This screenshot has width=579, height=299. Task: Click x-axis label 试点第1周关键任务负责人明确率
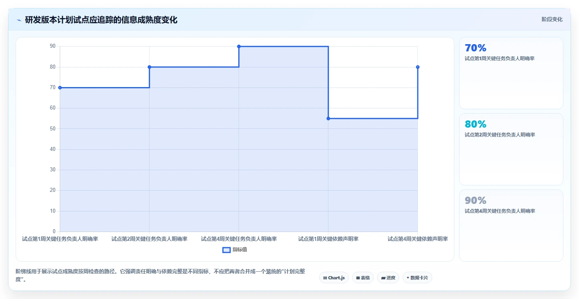coord(60,239)
